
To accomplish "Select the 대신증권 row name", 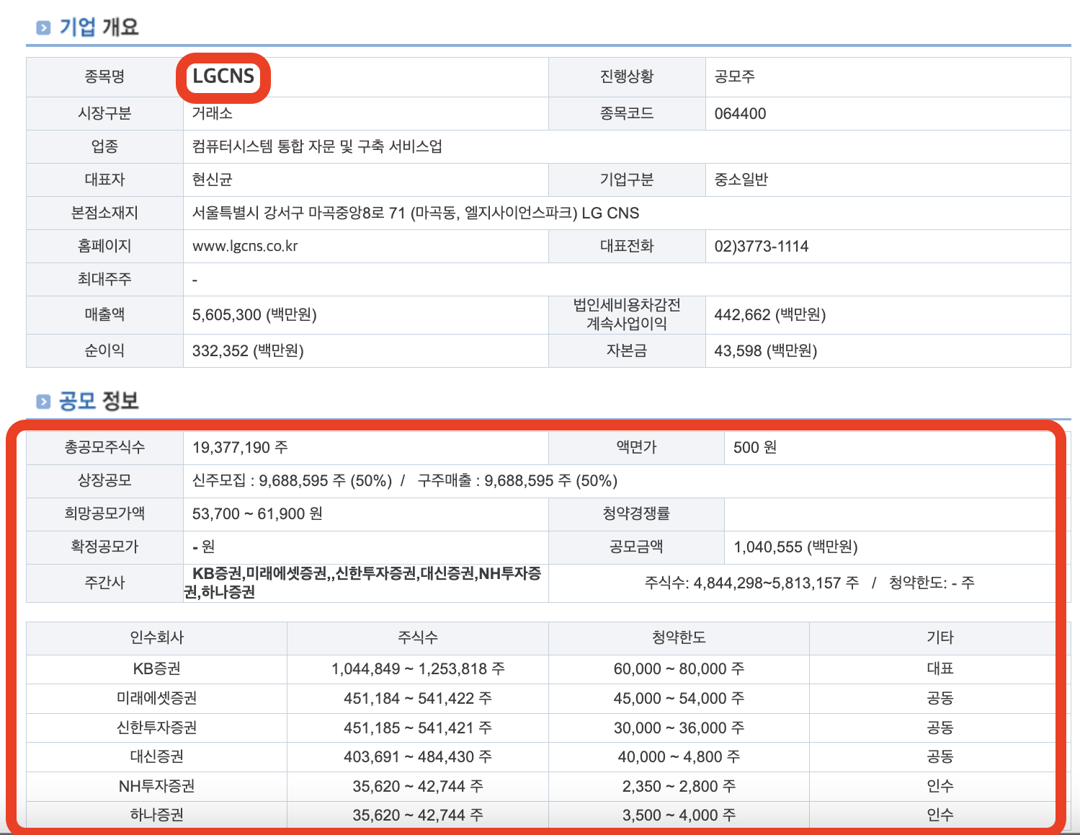I will tap(156, 756).
